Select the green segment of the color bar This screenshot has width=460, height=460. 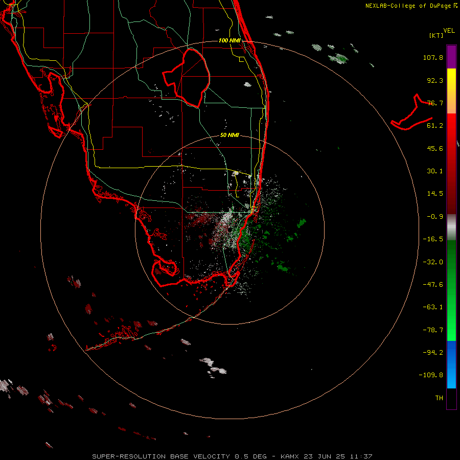pos(451,290)
